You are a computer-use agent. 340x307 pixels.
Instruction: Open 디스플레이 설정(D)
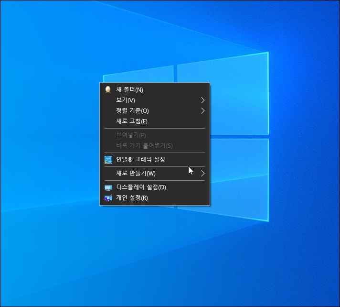pyautogui.click(x=155, y=187)
